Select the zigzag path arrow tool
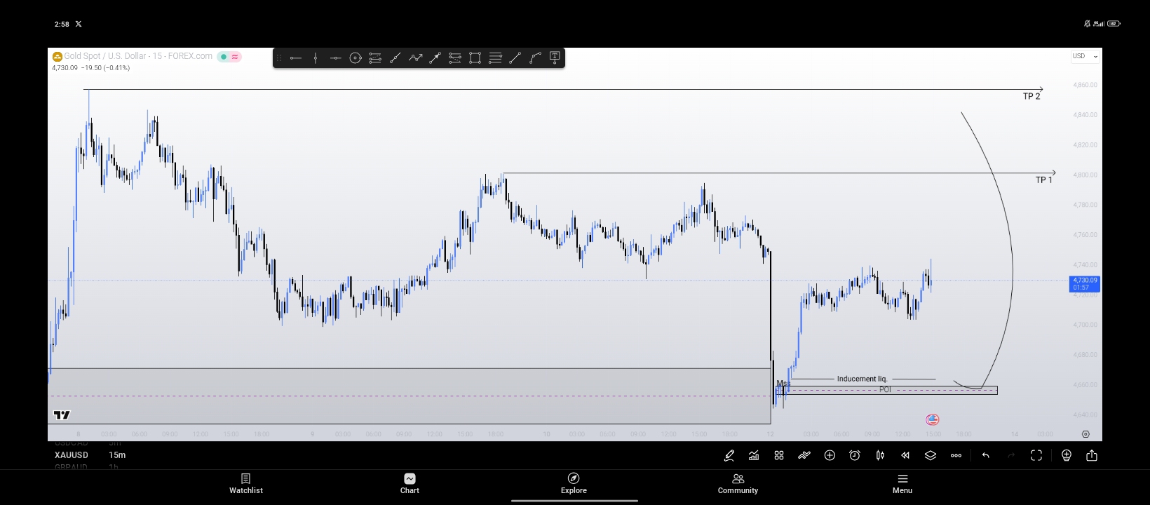 coord(415,58)
